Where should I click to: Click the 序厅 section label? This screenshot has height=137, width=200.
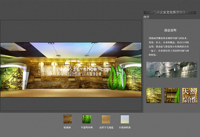[146, 17]
